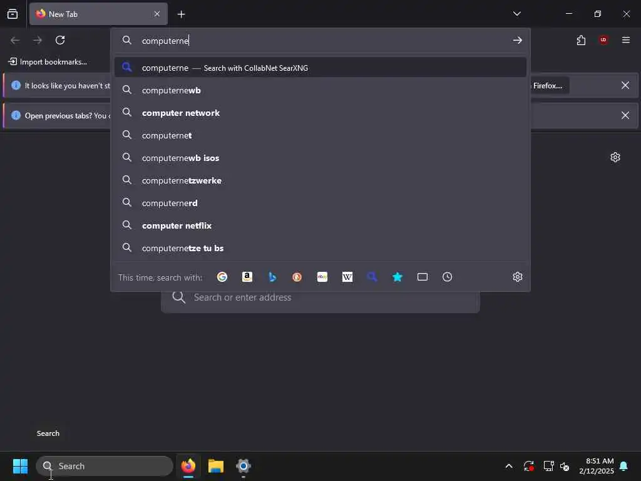This screenshot has height=481, width=641.
Task: Show hidden system tray icons
Action: click(x=509, y=466)
